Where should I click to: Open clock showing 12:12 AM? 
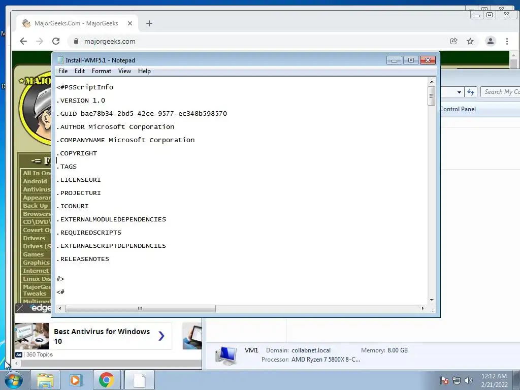pos(494,380)
